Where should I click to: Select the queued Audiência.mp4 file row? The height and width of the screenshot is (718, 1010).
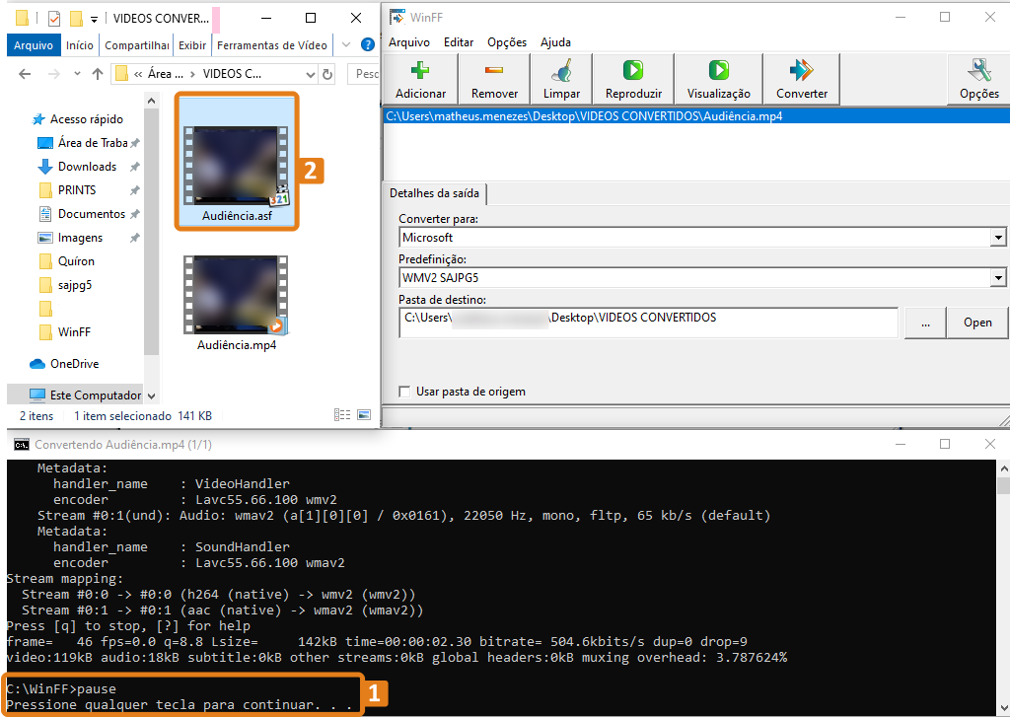pos(696,116)
